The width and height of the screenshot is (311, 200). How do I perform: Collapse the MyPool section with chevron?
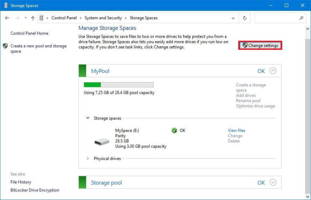[273, 71]
